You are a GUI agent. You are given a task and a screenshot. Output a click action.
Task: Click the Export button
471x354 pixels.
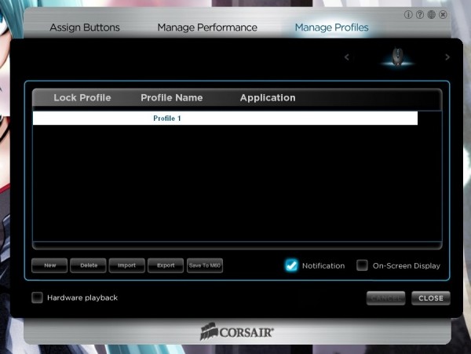pos(165,265)
